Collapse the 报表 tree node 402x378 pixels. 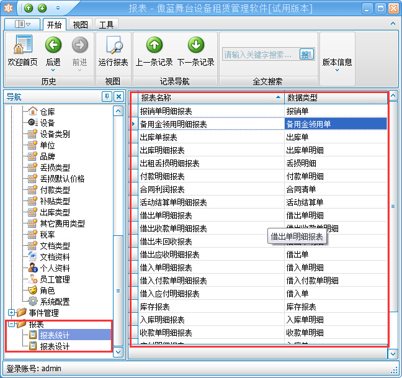[12, 324]
